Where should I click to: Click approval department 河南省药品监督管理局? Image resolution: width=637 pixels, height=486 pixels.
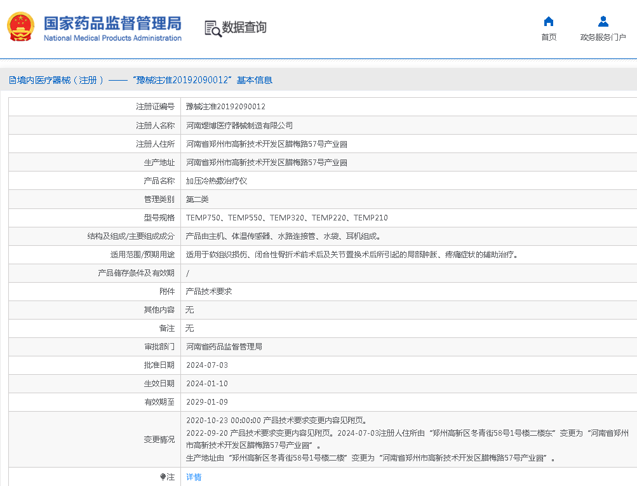(224, 346)
